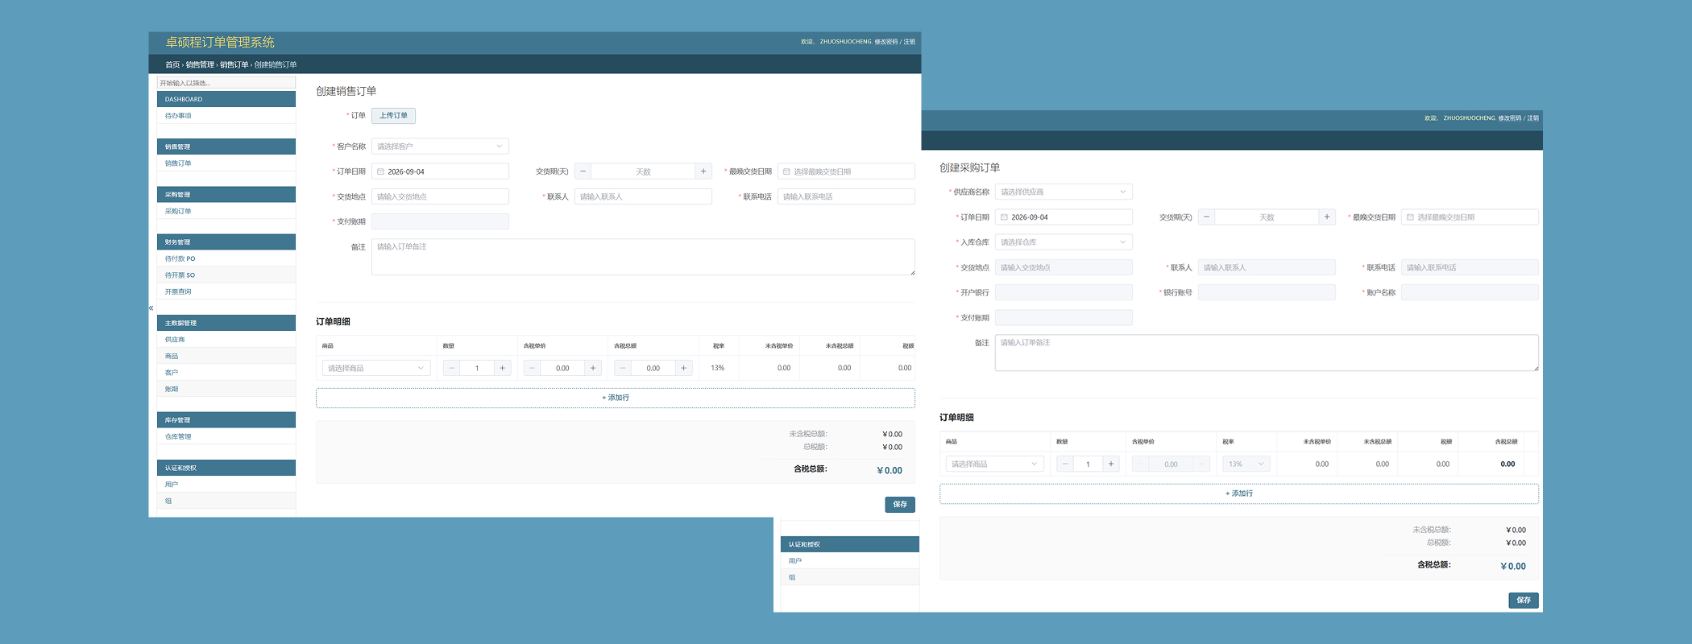Increase tax-included total in sales order row
1692x644 pixels.
click(x=683, y=368)
